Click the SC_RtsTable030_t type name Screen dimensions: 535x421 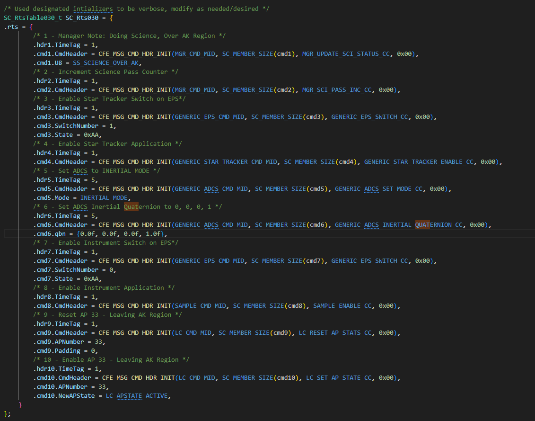33,18
